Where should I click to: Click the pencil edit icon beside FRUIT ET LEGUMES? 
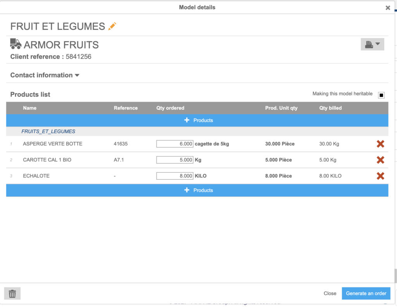coord(112,26)
